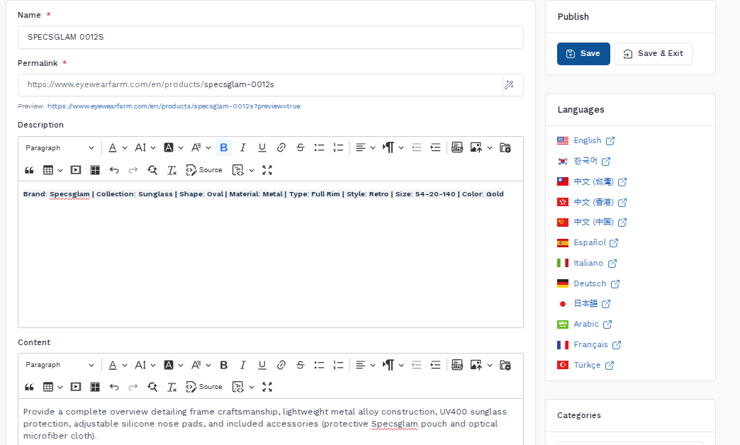Add a numbered list in Description editor
740x445 pixels.
(x=338, y=147)
